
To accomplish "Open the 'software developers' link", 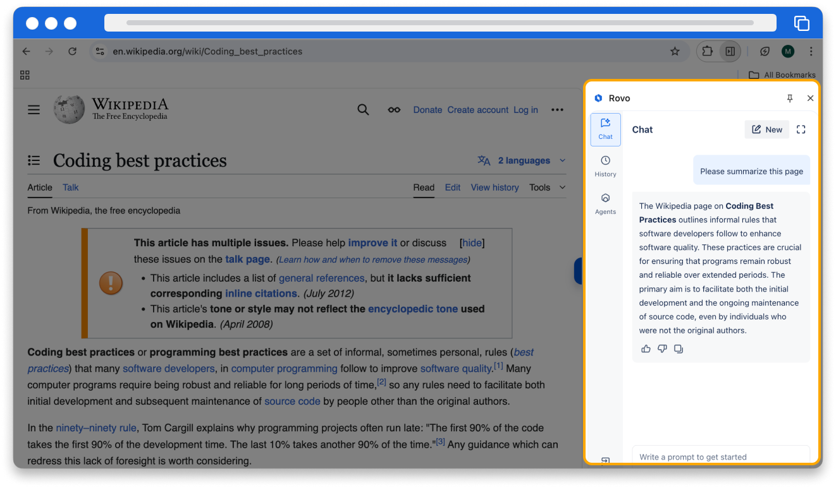I will (x=169, y=369).
